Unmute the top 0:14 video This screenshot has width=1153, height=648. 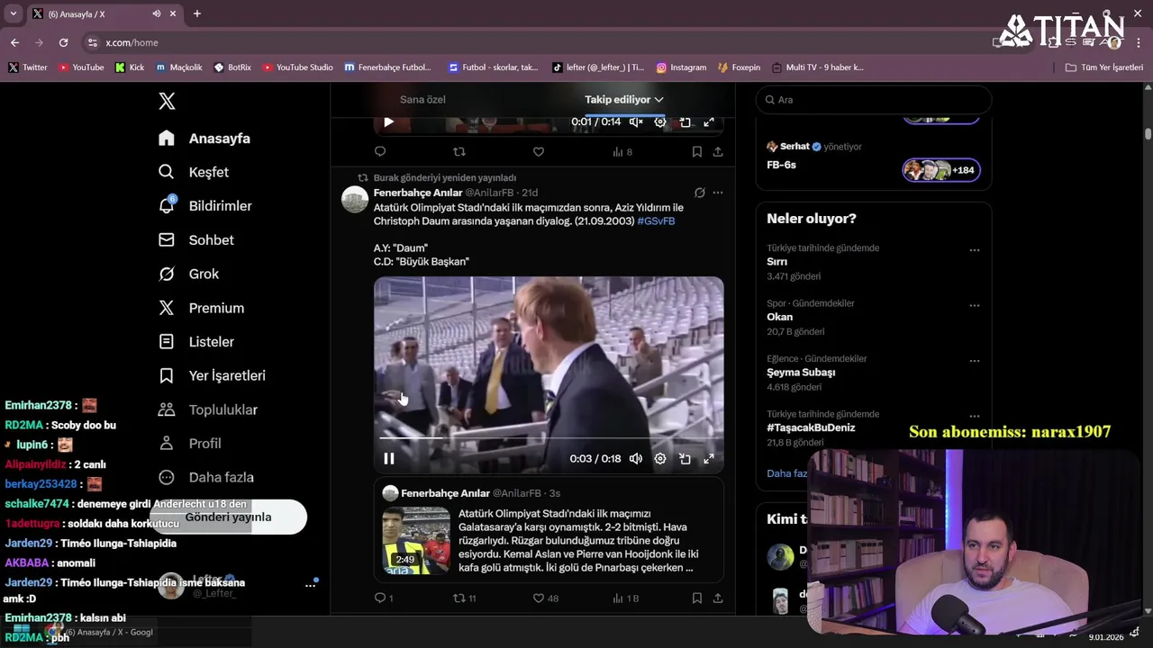coord(636,121)
